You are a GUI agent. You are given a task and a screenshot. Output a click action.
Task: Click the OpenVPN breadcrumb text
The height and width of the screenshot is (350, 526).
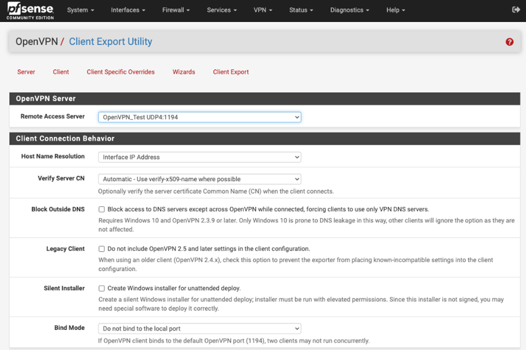pyautogui.click(x=37, y=42)
